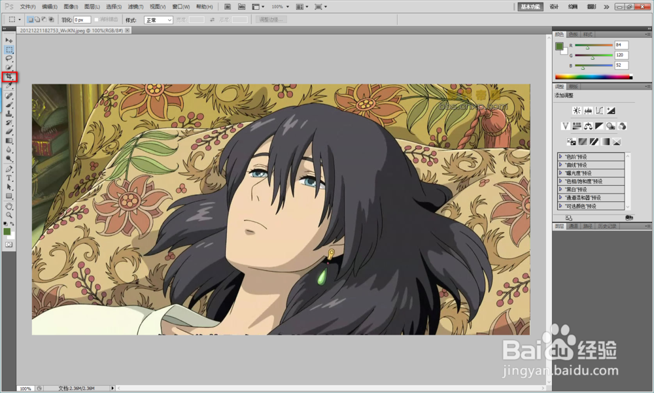Launch Mini Bridge from the application bar

[241, 7]
